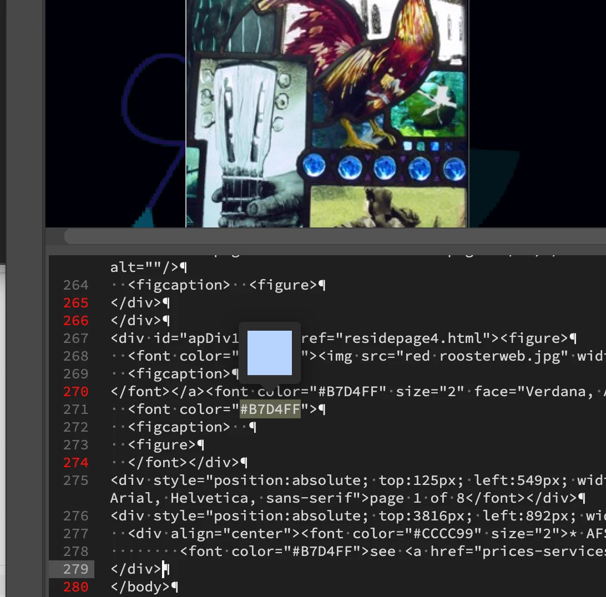This screenshot has width=606, height=597.
Task: Click the </div> text on line 279
Action: pos(135,569)
